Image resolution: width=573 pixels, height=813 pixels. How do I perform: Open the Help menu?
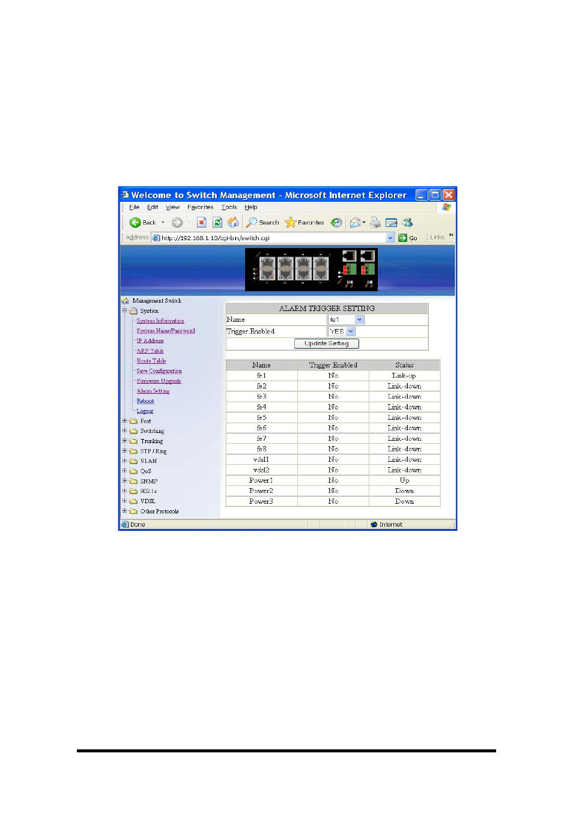(x=250, y=207)
